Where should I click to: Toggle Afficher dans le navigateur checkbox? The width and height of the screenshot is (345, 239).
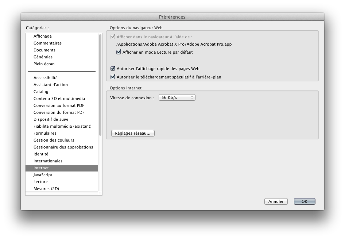[113, 36]
